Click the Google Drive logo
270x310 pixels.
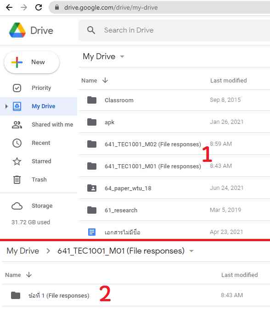click(17, 30)
